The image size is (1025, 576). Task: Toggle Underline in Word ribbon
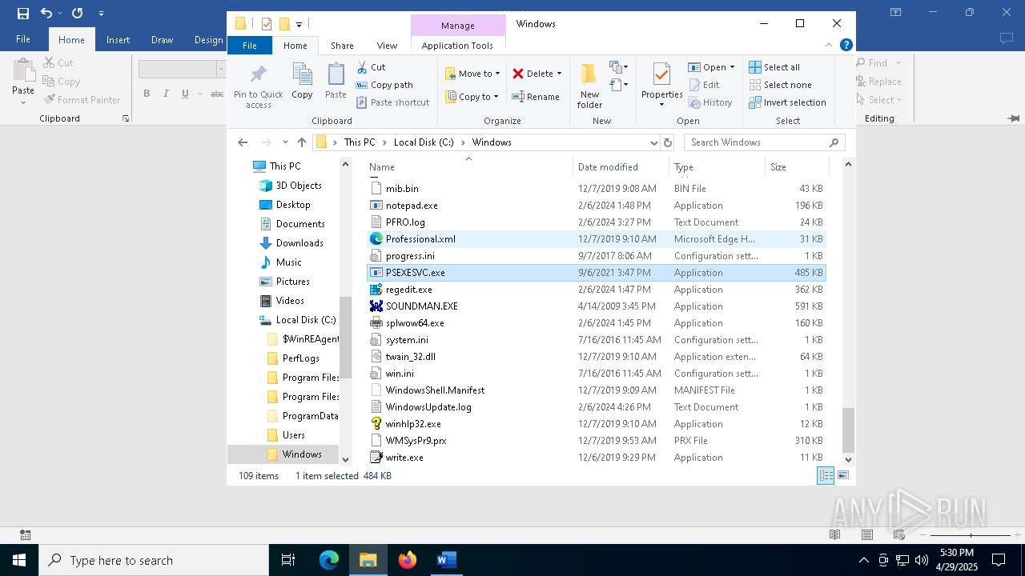(185, 94)
